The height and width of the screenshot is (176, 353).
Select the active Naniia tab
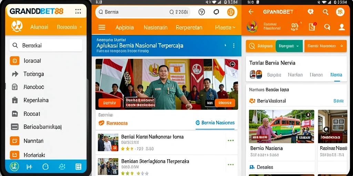336,75
